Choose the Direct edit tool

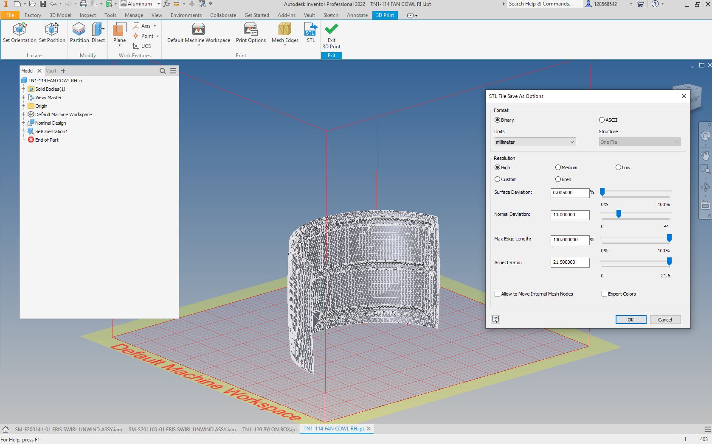98,33
